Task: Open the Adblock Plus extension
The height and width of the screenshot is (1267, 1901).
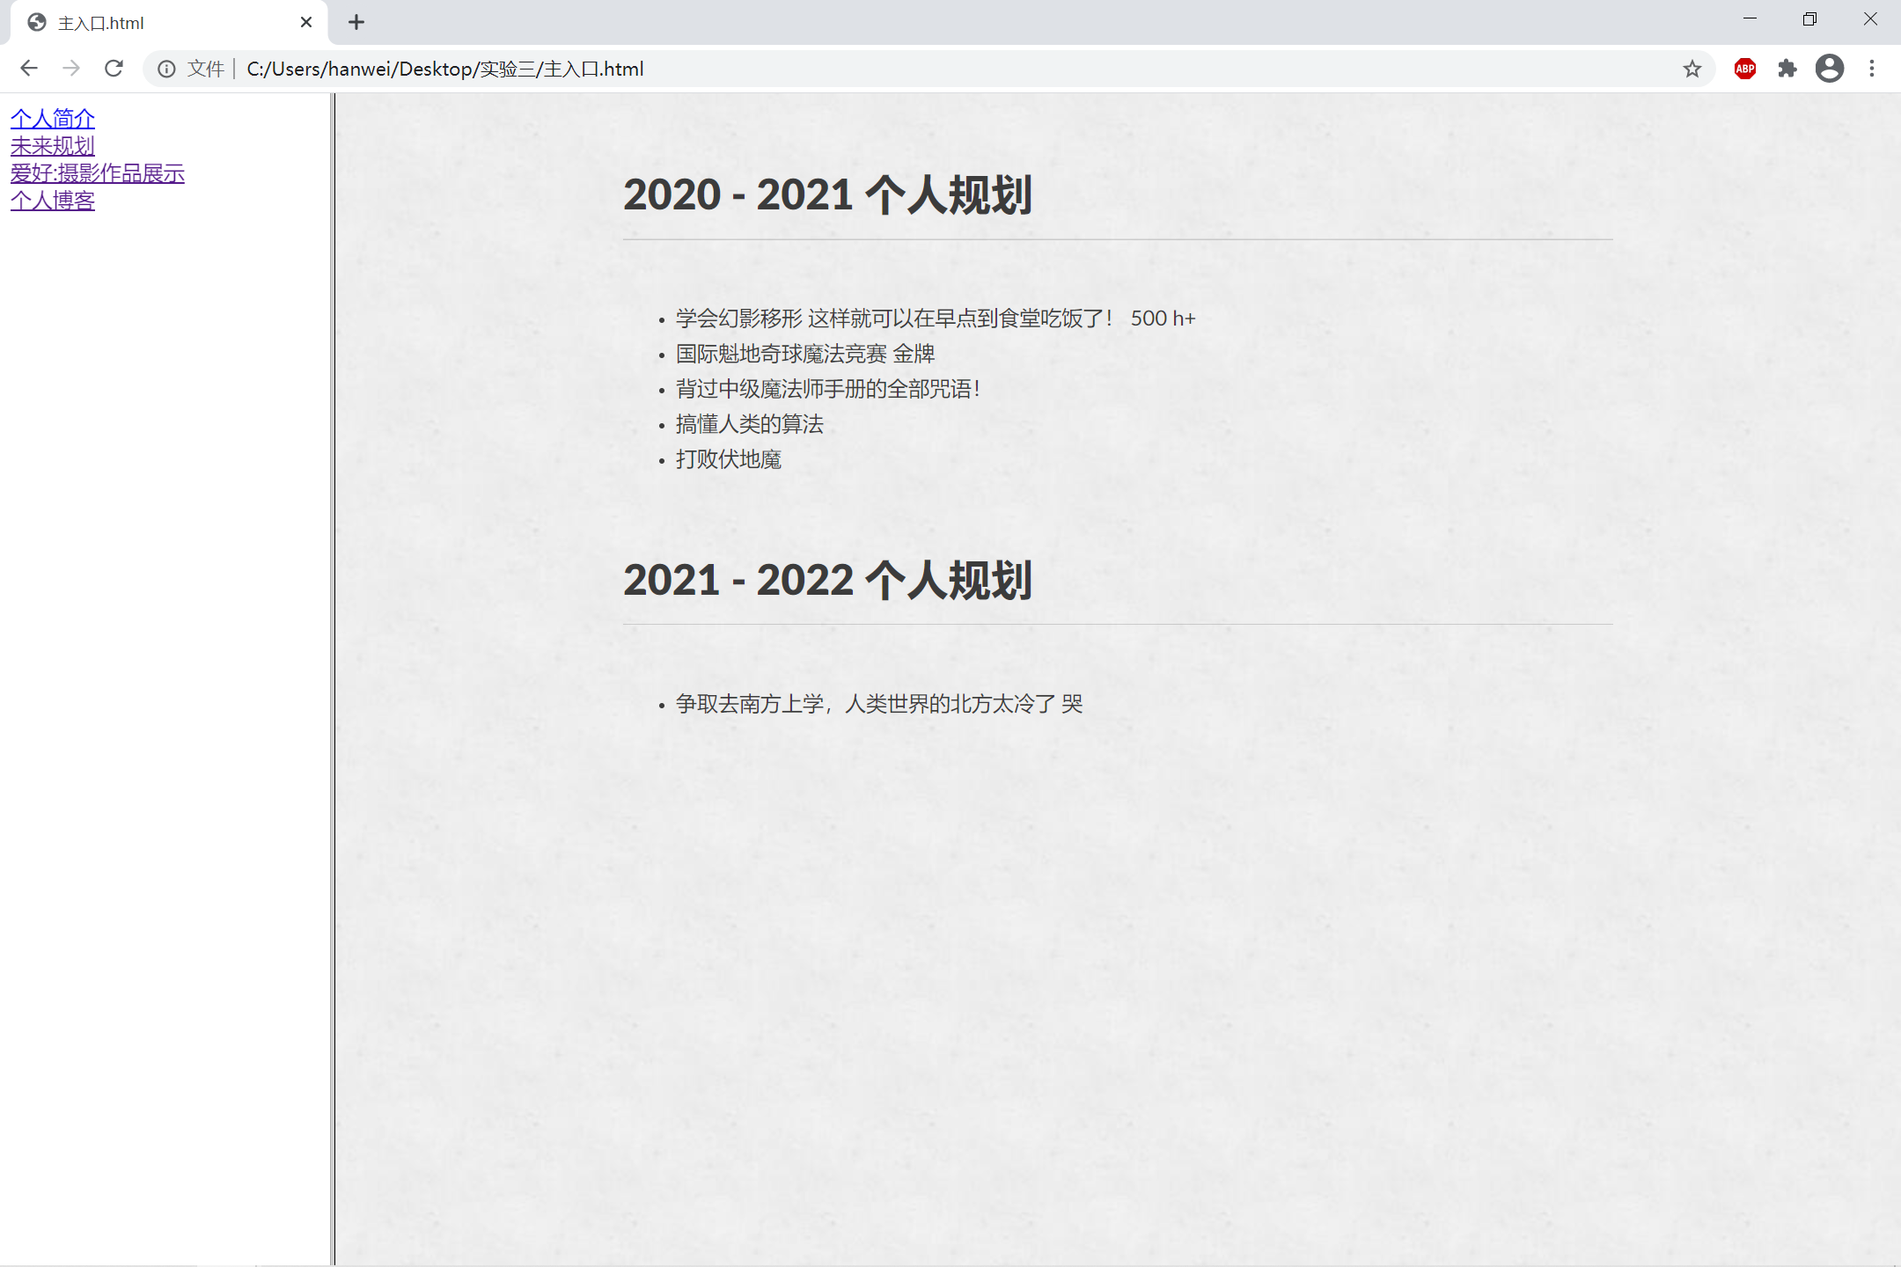Action: pos(1744,69)
